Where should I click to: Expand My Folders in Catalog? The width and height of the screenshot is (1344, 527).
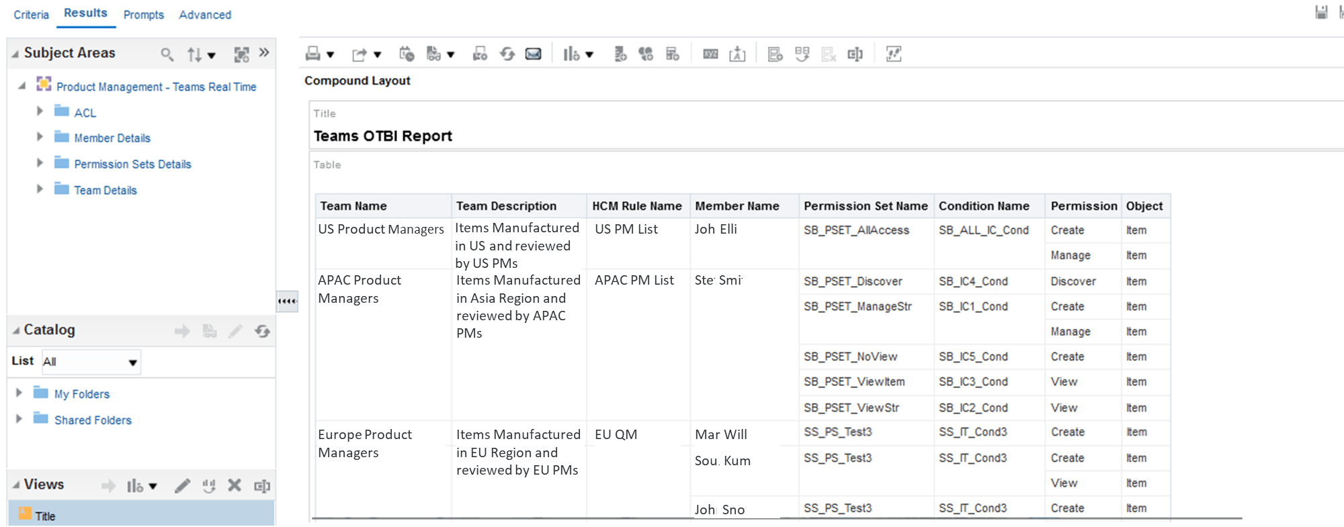click(x=19, y=393)
